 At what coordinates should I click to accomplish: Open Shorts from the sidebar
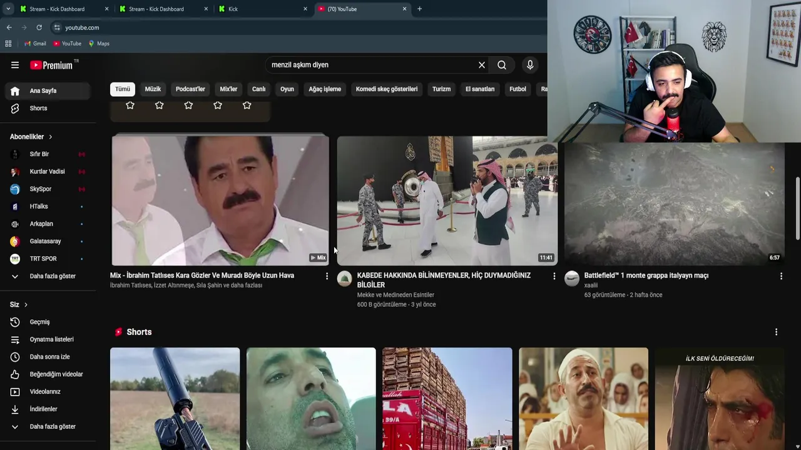49,108
